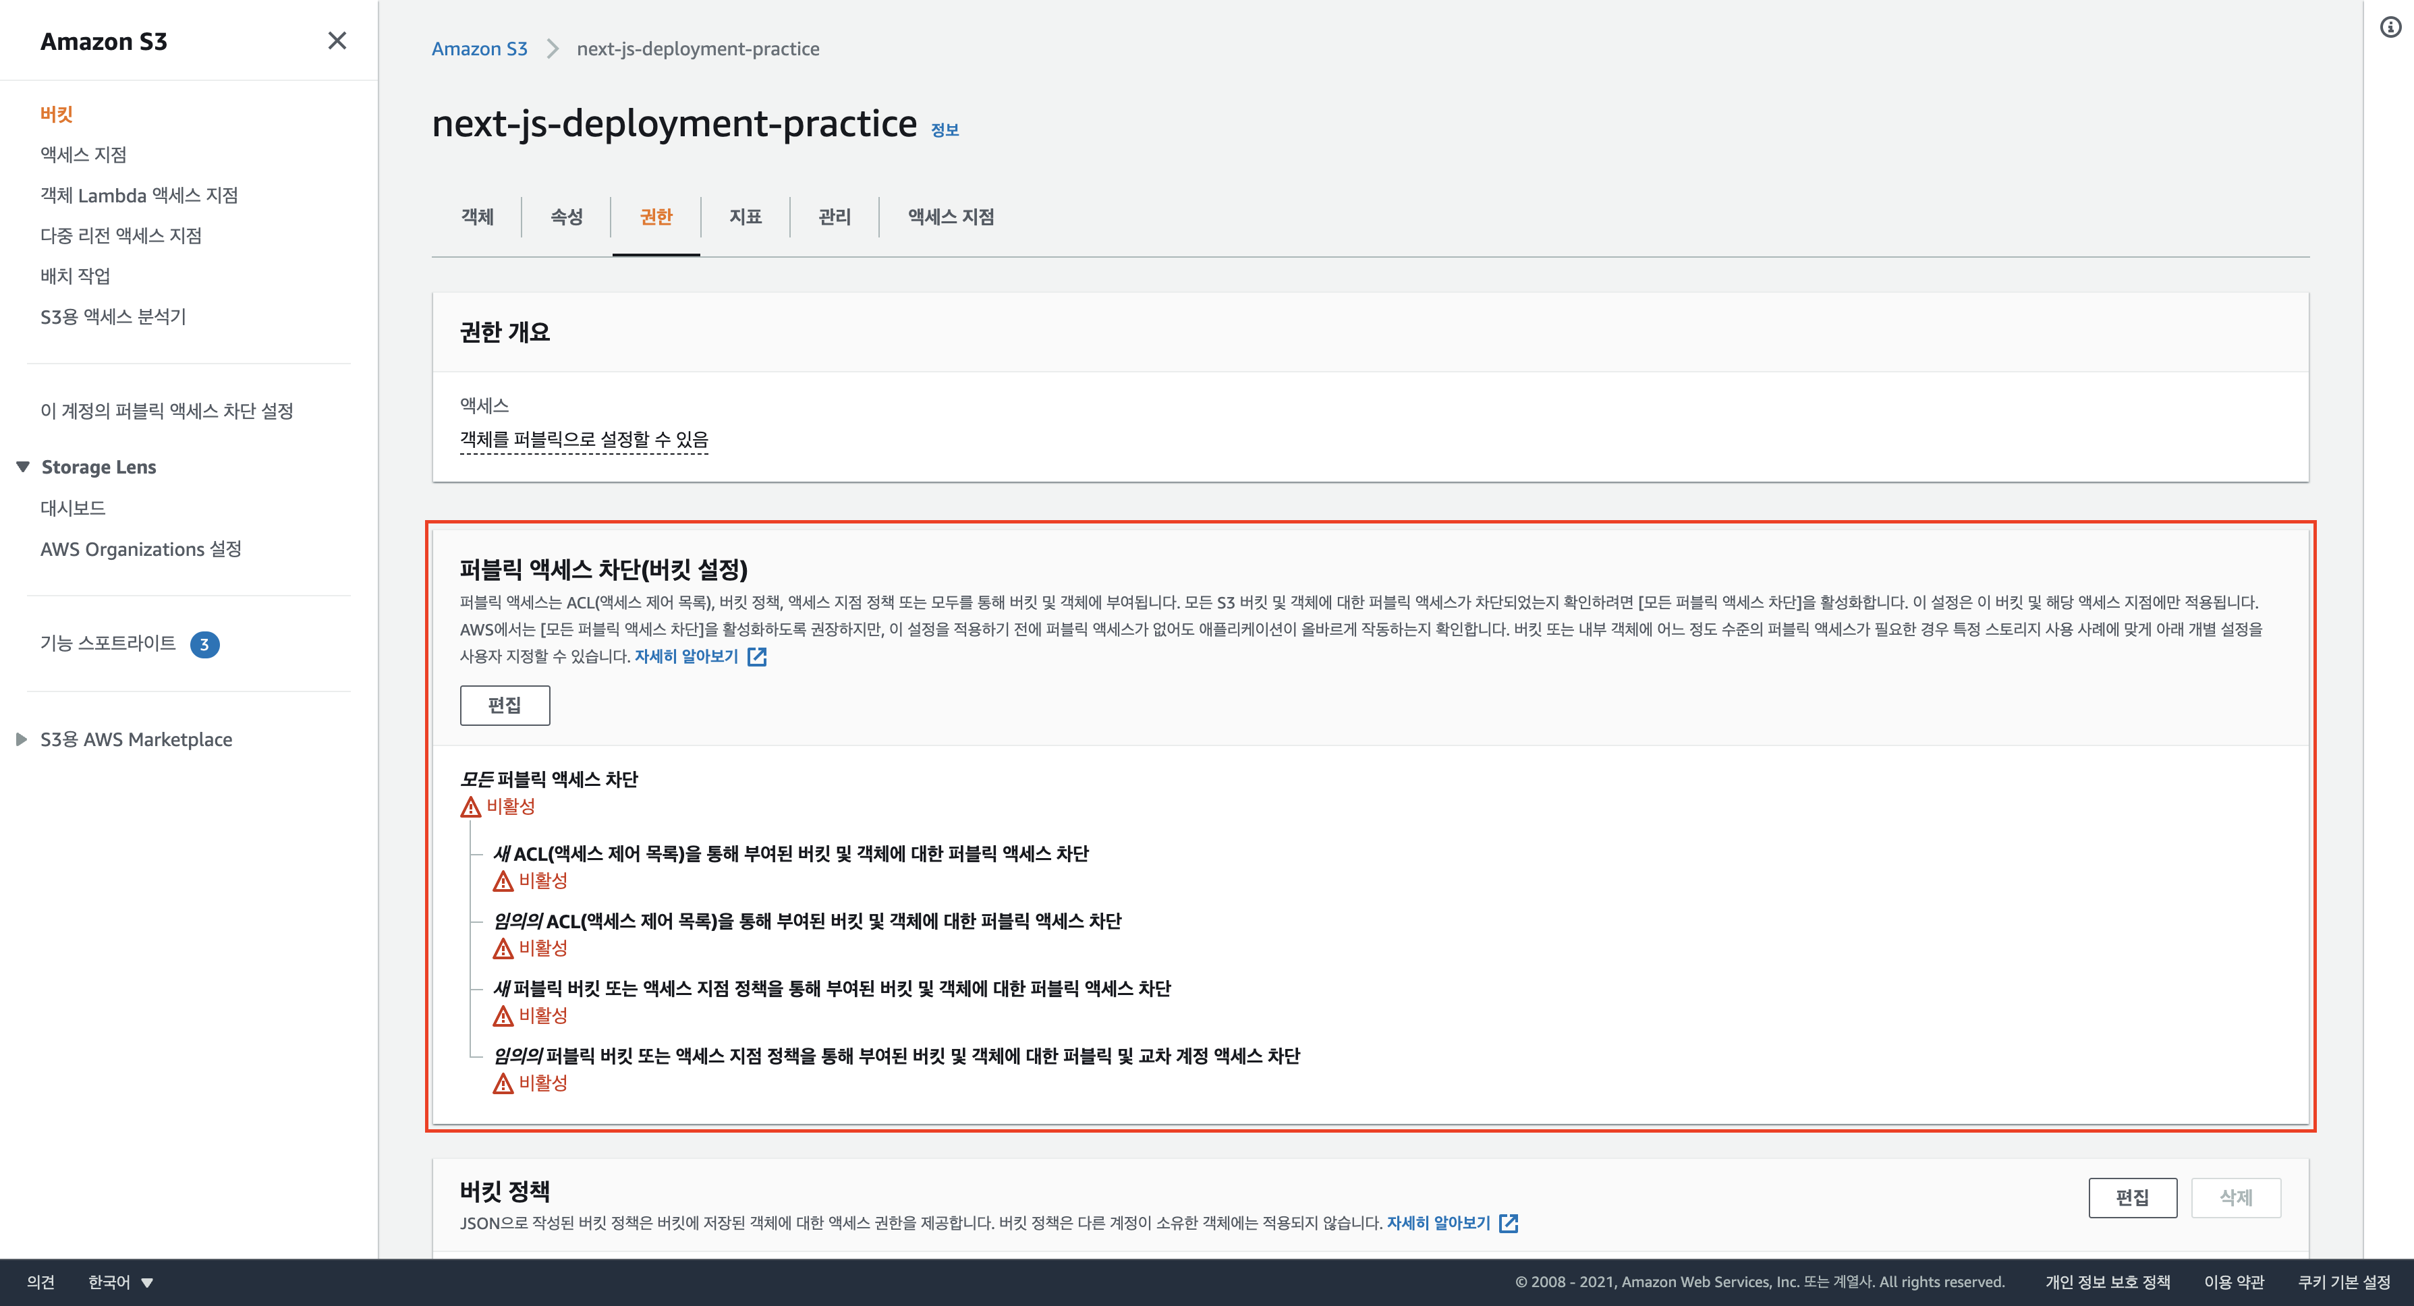This screenshot has height=1306, width=2414.
Task: Expand S3용 AWS Marketplace section
Action: pos(22,739)
